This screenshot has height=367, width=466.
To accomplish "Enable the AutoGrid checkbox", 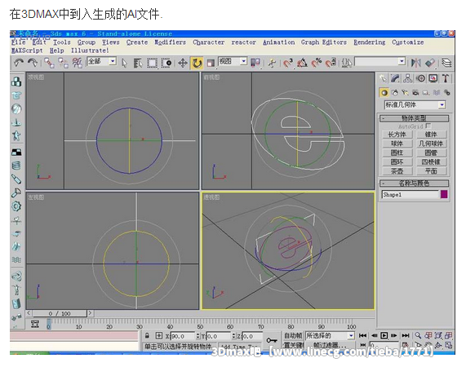I will tap(428, 126).
